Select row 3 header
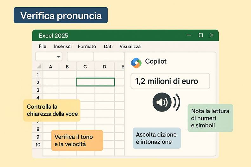Viewport: 251px width, 167px height. click(x=38, y=90)
